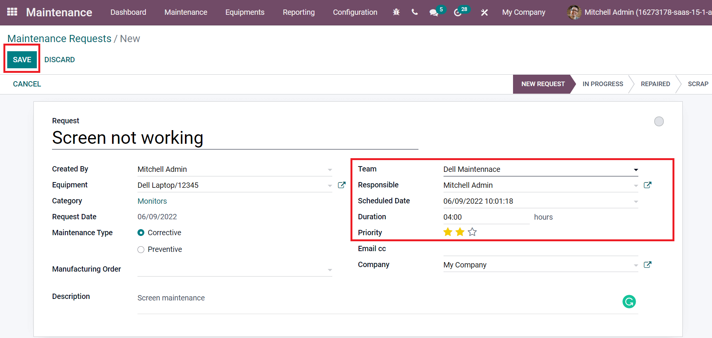This screenshot has height=338, width=712.
Task: Set stage to Repaired
Action: (x=655, y=84)
